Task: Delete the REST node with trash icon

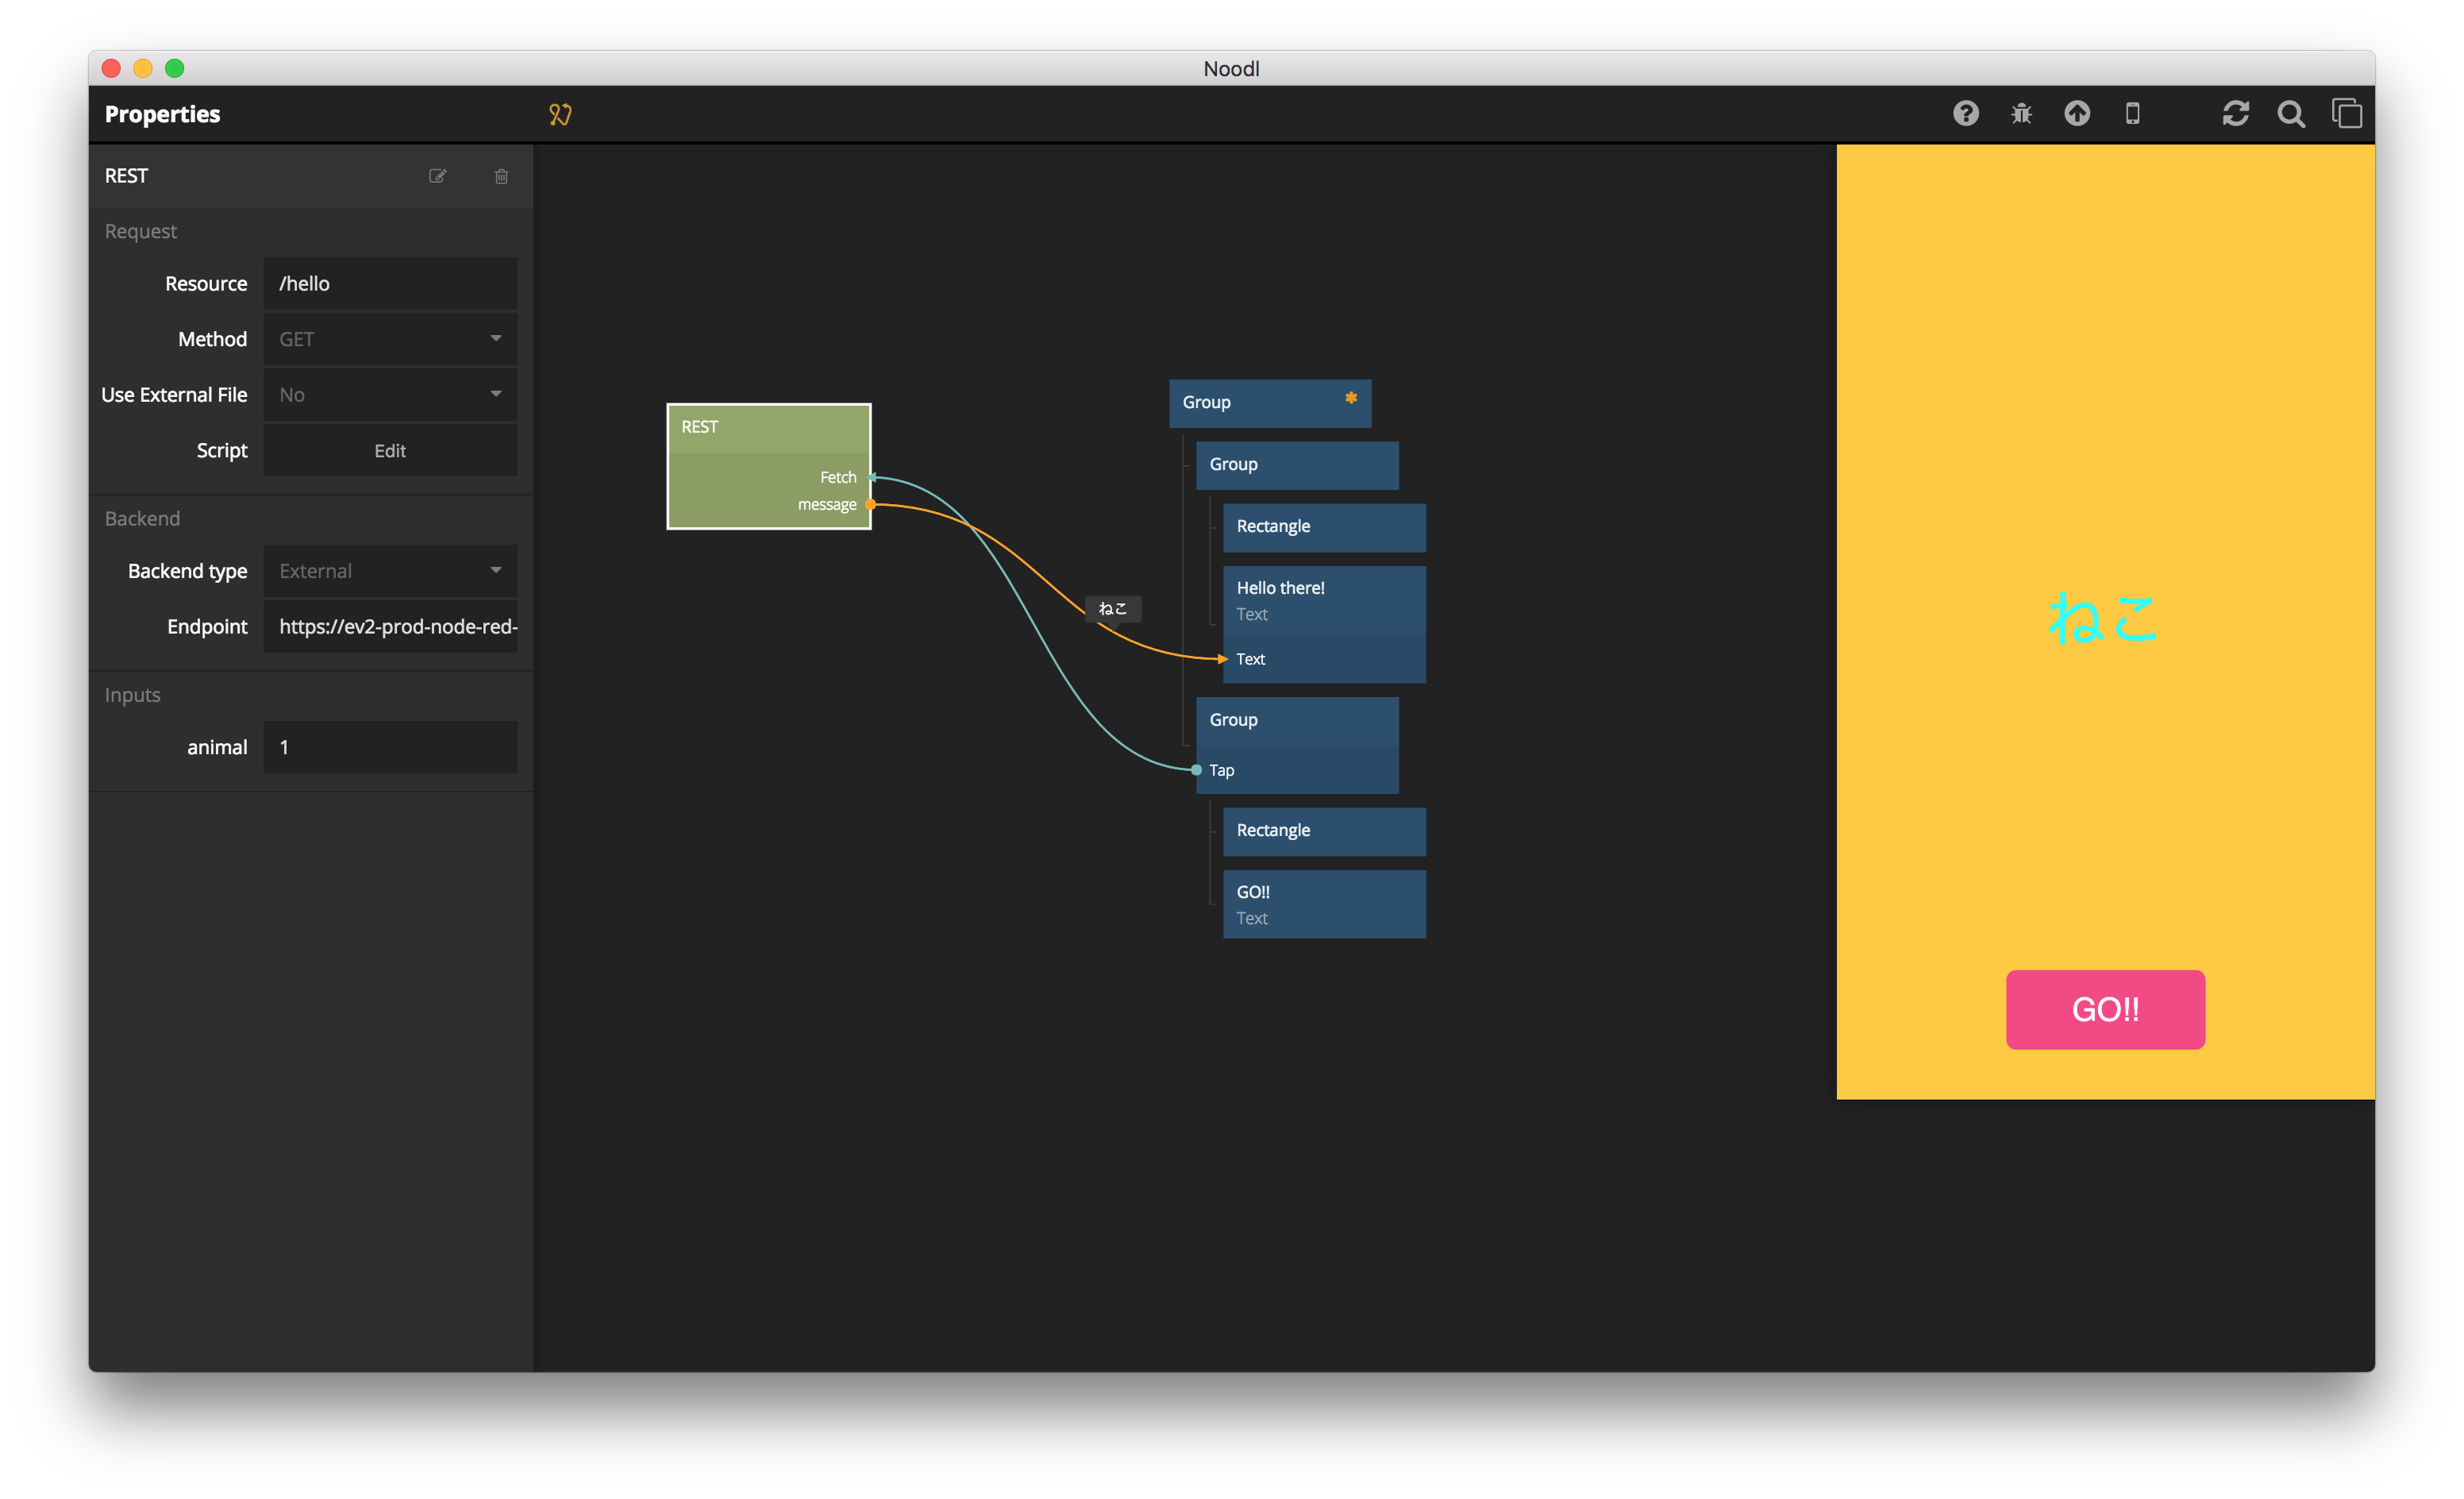Action: pos(501,176)
